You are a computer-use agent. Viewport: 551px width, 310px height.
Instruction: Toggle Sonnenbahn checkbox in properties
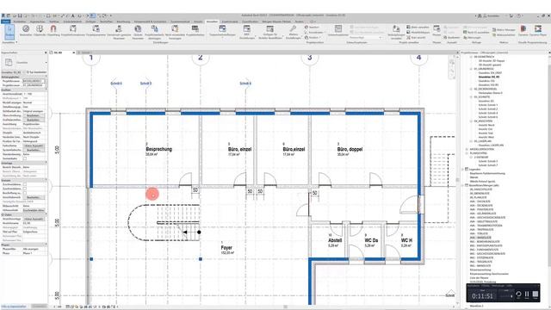point(25,158)
